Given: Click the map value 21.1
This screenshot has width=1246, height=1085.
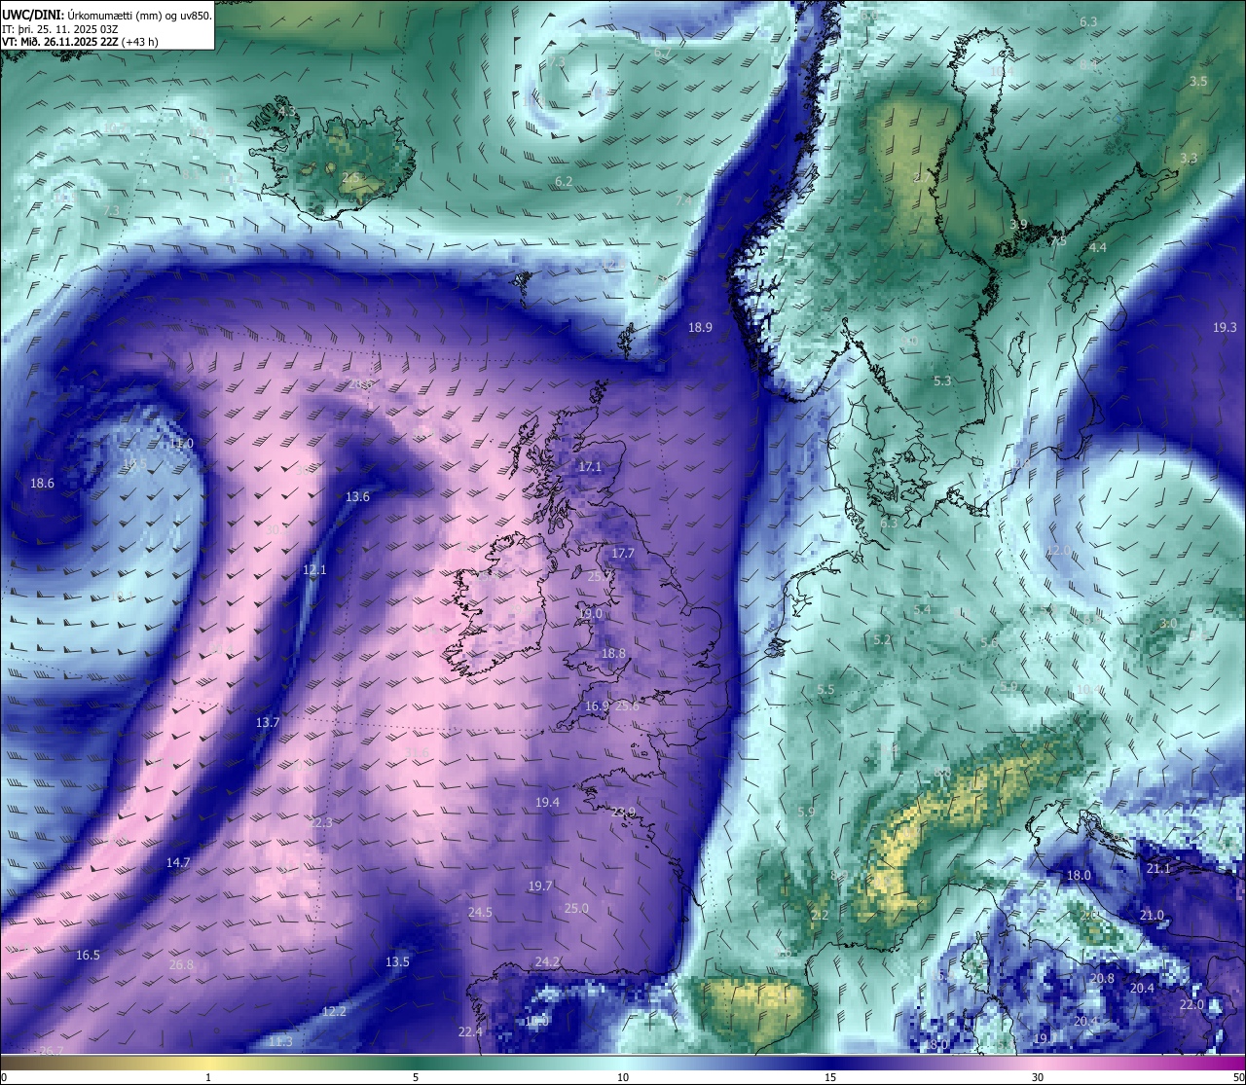Looking at the screenshot, I should click(x=1158, y=869).
